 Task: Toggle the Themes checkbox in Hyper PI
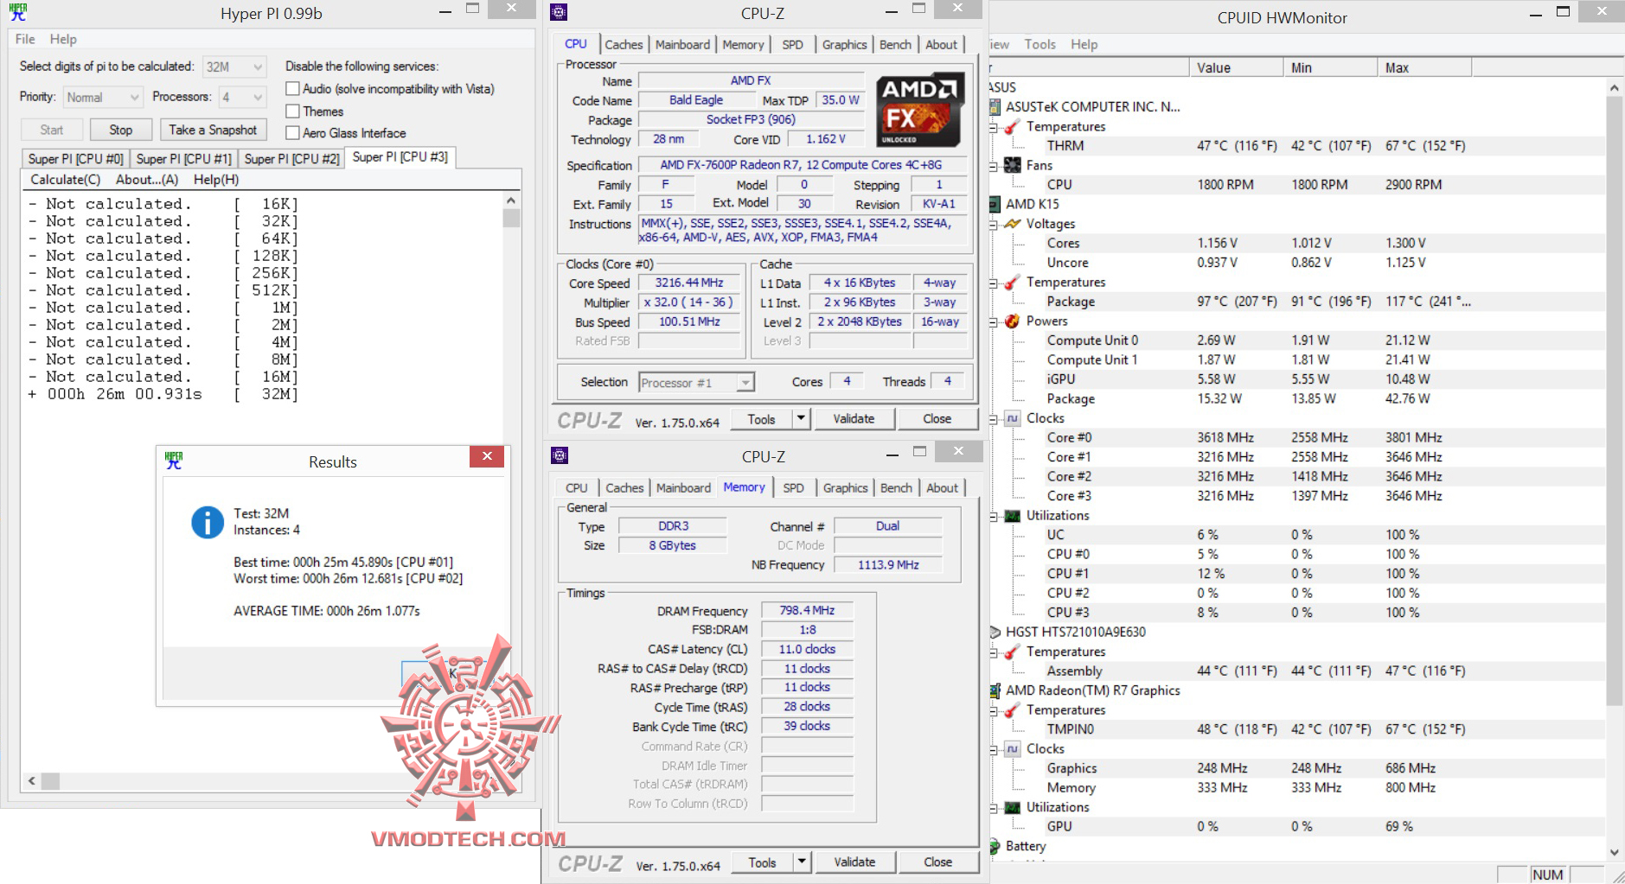click(293, 111)
